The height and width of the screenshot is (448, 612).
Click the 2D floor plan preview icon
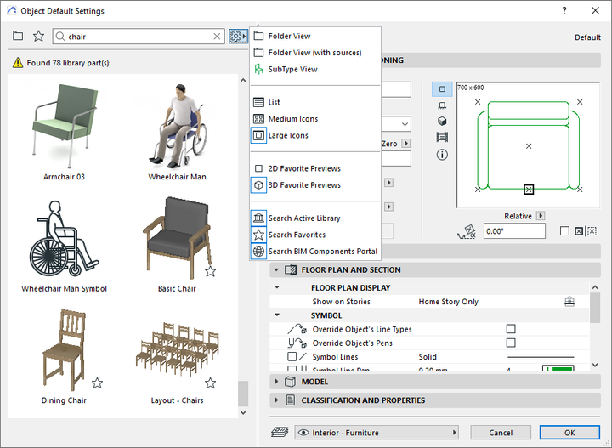442,89
